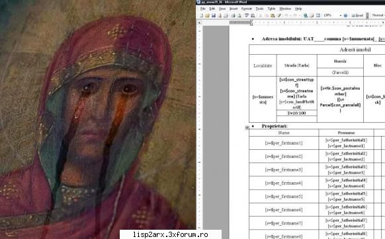Click the Copy icon in standard toolbar
Viewport: 385px width, 239px height.
(x=267, y=15)
